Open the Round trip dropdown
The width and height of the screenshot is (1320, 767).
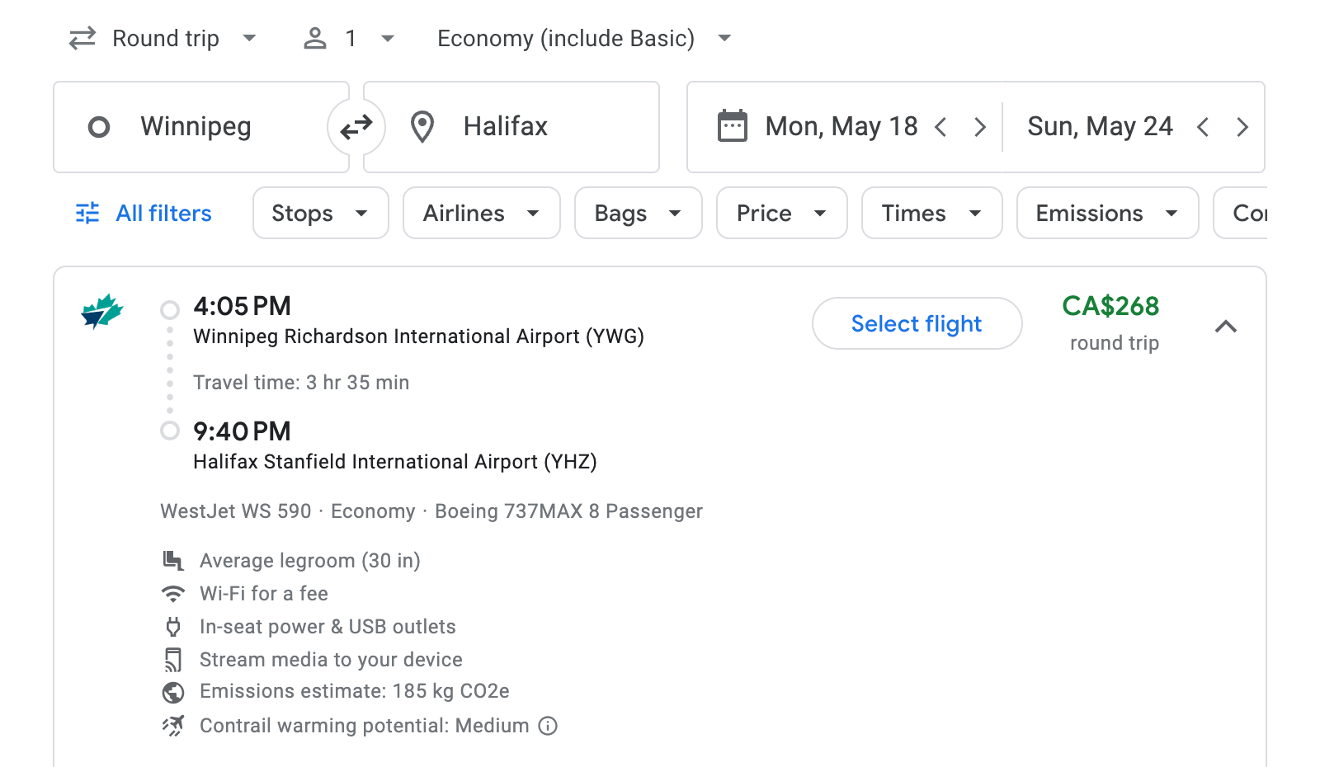(x=163, y=38)
